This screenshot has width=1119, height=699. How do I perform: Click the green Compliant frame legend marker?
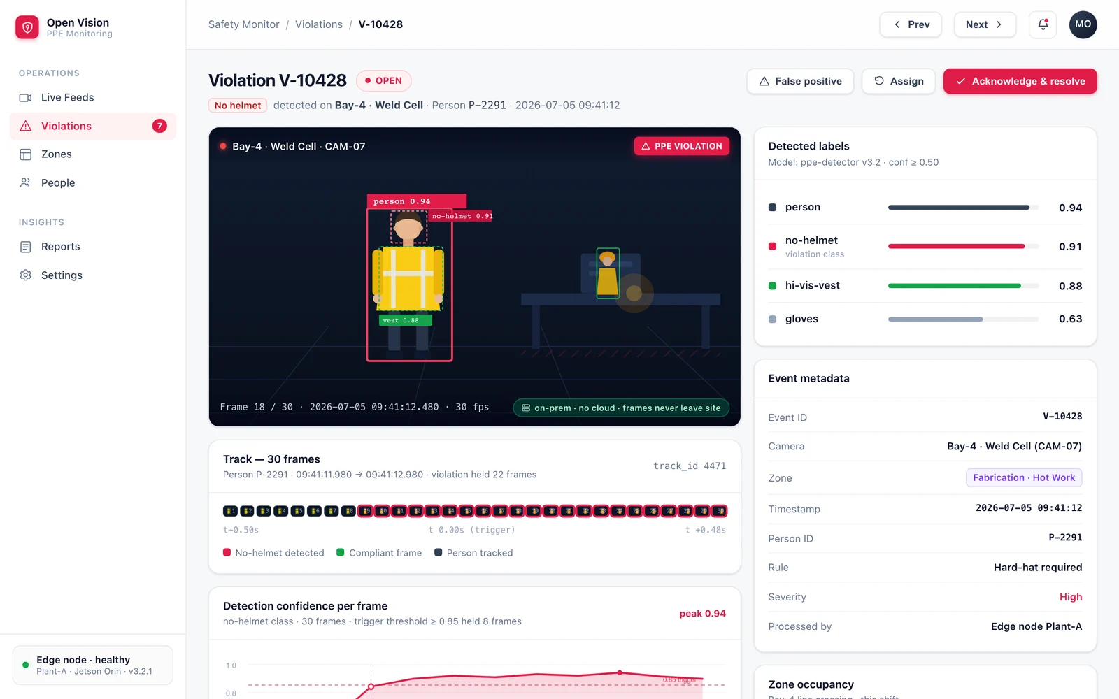tap(341, 553)
